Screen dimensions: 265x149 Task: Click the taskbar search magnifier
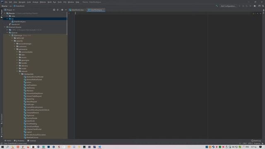tap(7, 147)
